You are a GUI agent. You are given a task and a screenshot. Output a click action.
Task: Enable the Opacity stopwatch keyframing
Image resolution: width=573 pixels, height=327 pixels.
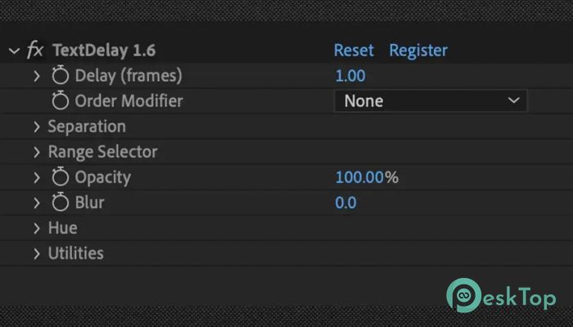coord(61,177)
